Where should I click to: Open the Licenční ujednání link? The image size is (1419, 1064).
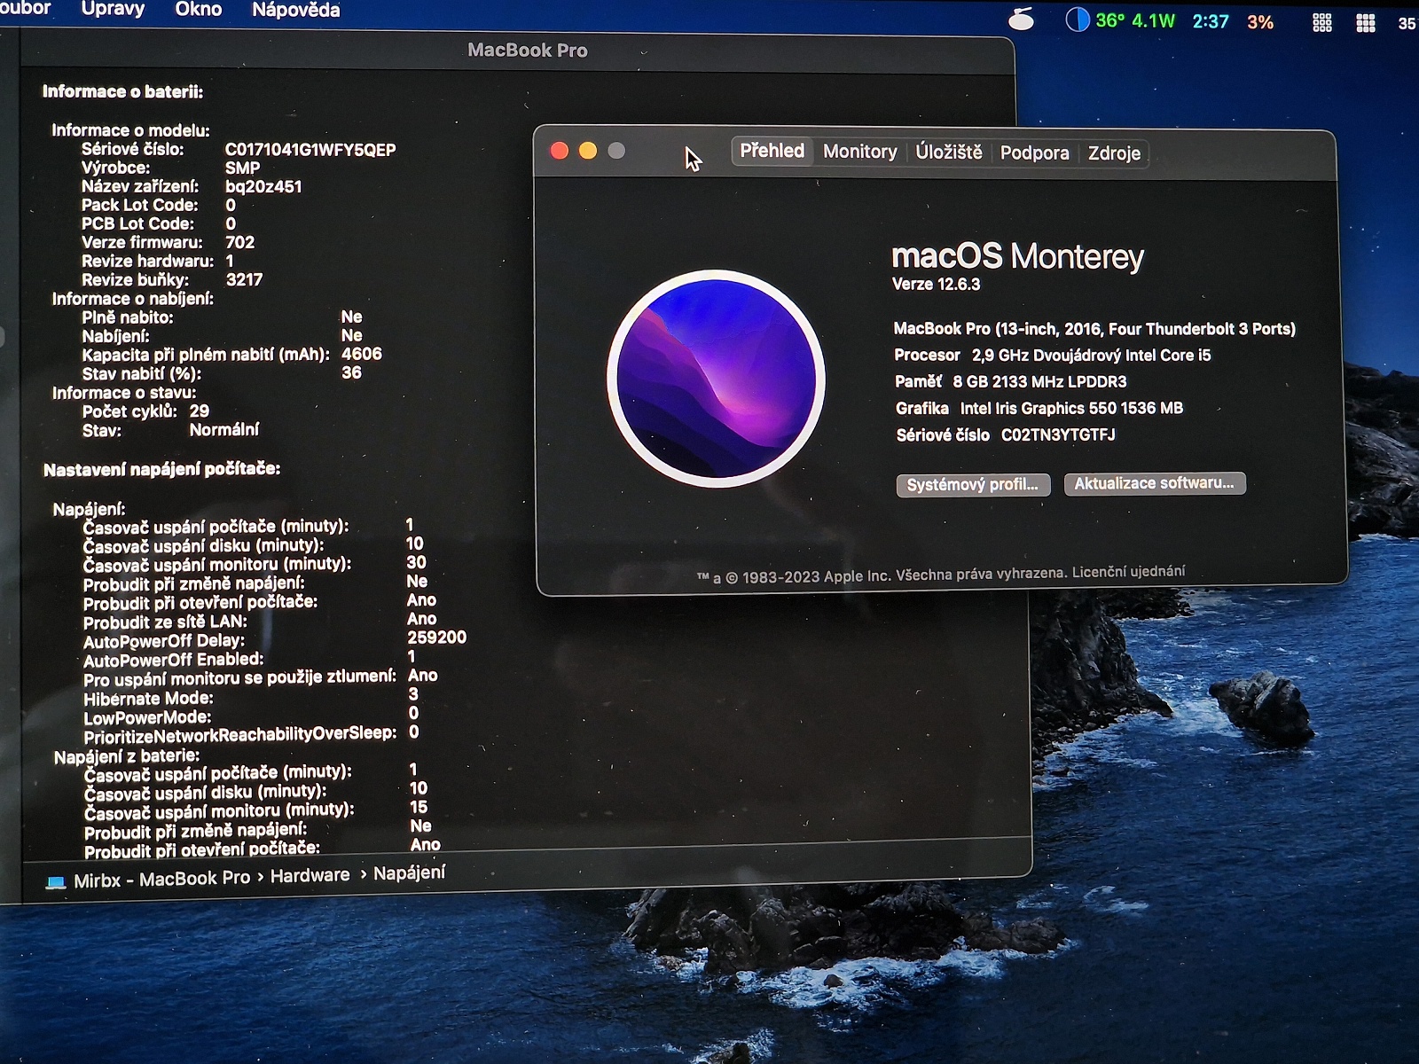(1128, 572)
